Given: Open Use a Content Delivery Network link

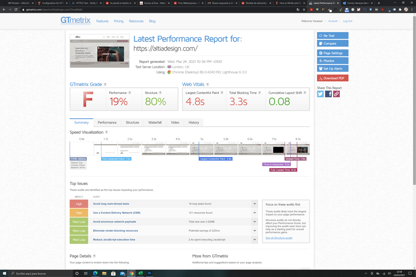Looking at the screenshot, I should [x=117, y=213].
